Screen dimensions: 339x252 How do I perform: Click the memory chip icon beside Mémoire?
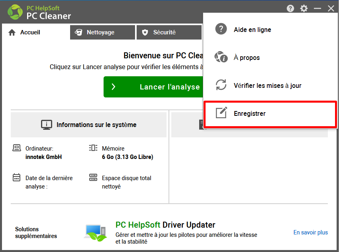93,148
